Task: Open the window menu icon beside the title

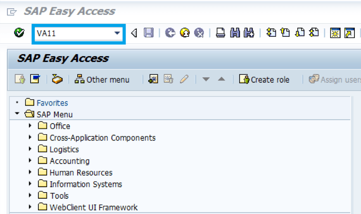Action: (x=12, y=12)
